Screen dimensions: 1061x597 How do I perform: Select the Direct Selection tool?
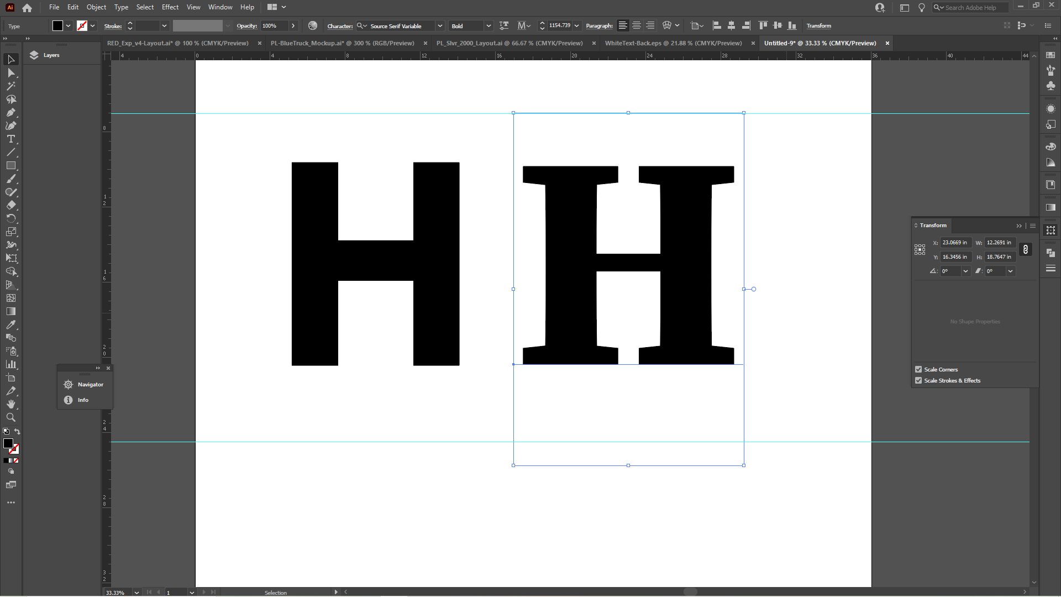[x=11, y=73]
